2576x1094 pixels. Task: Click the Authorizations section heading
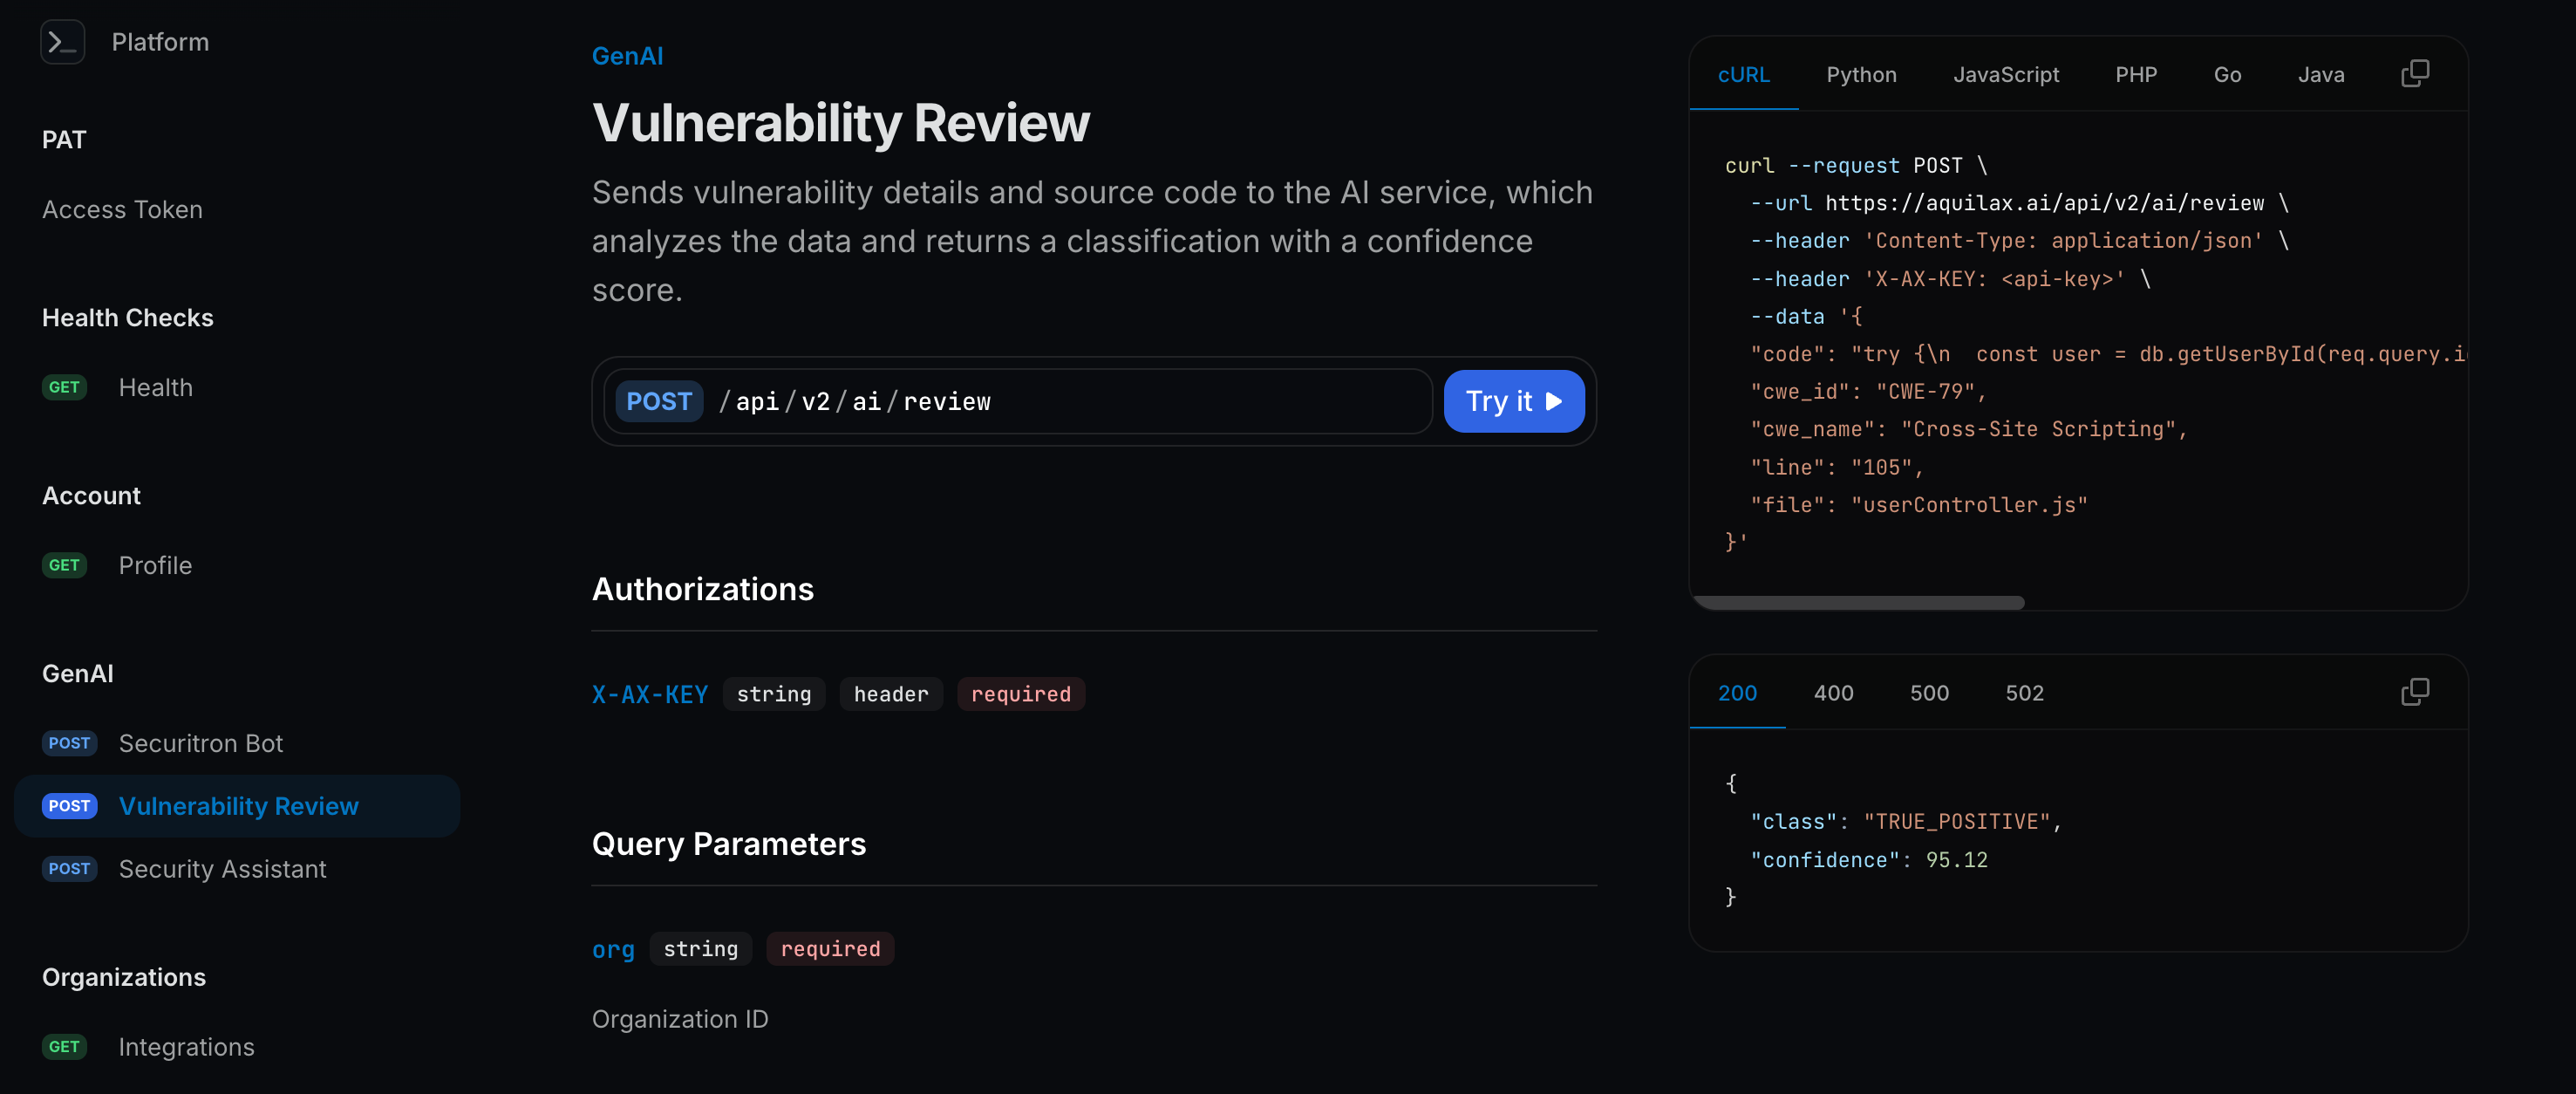pos(703,589)
